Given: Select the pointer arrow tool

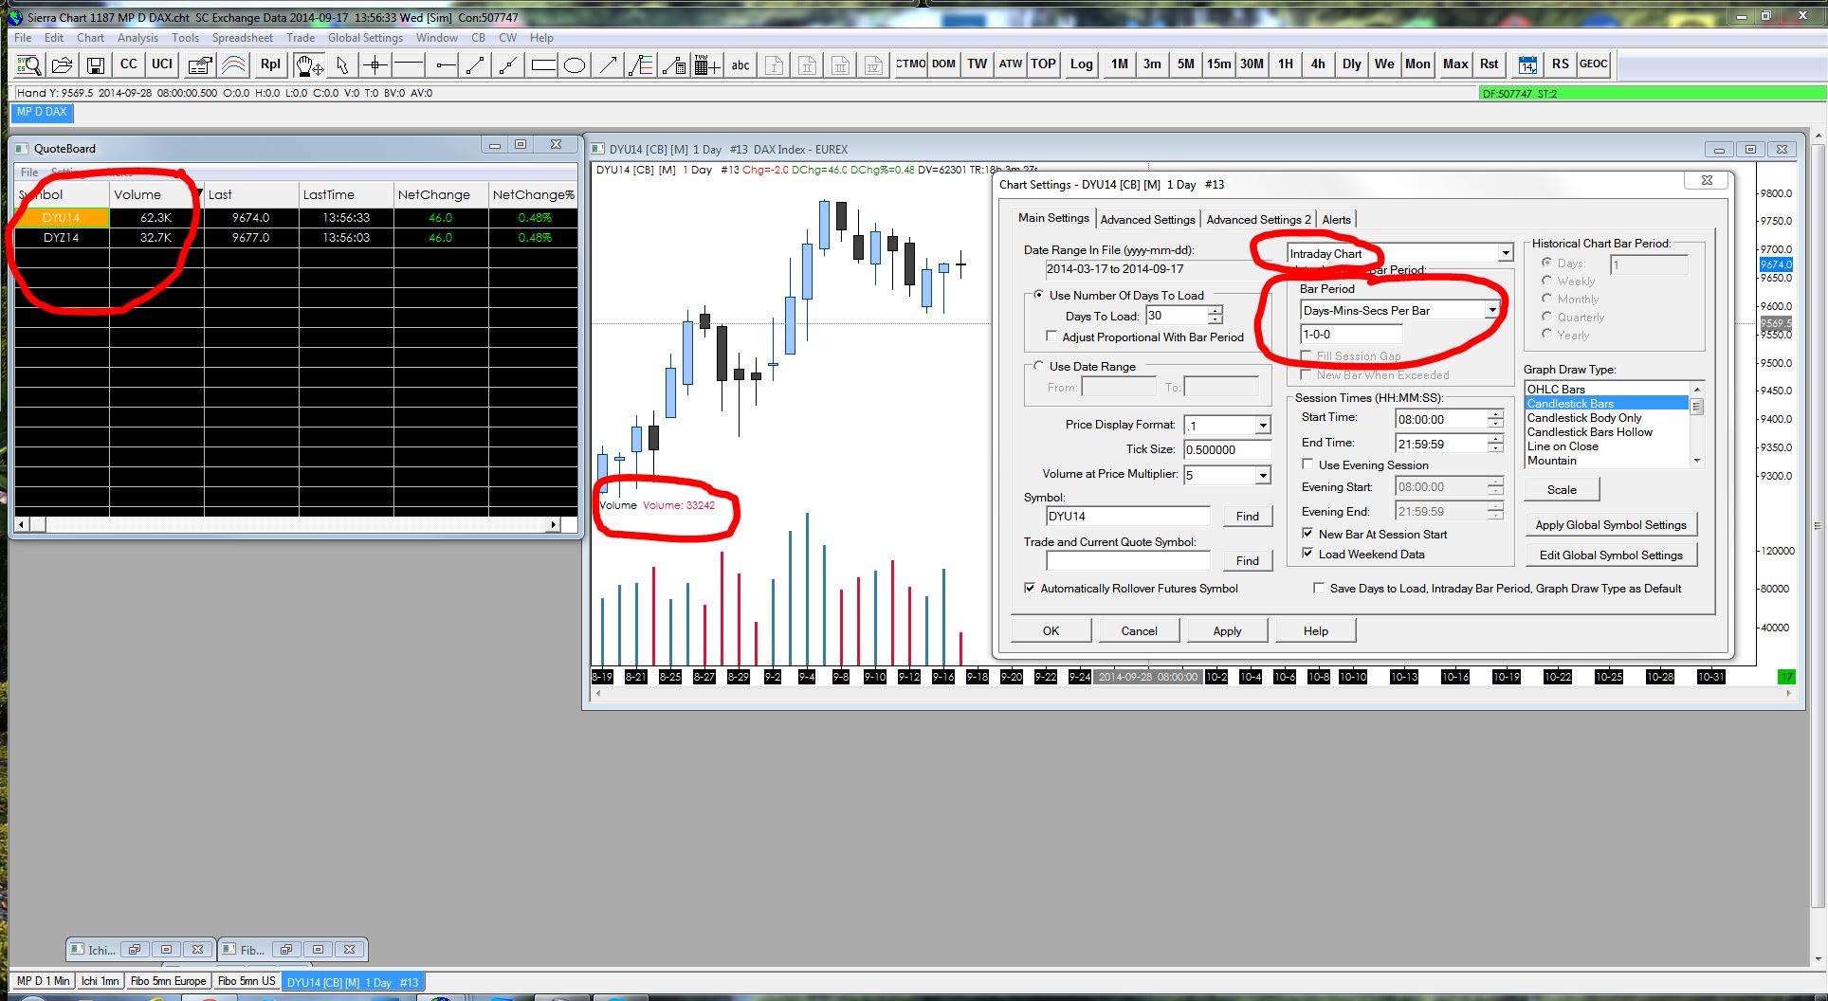Looking at the screenshot, I should click(x=342, y=64).
